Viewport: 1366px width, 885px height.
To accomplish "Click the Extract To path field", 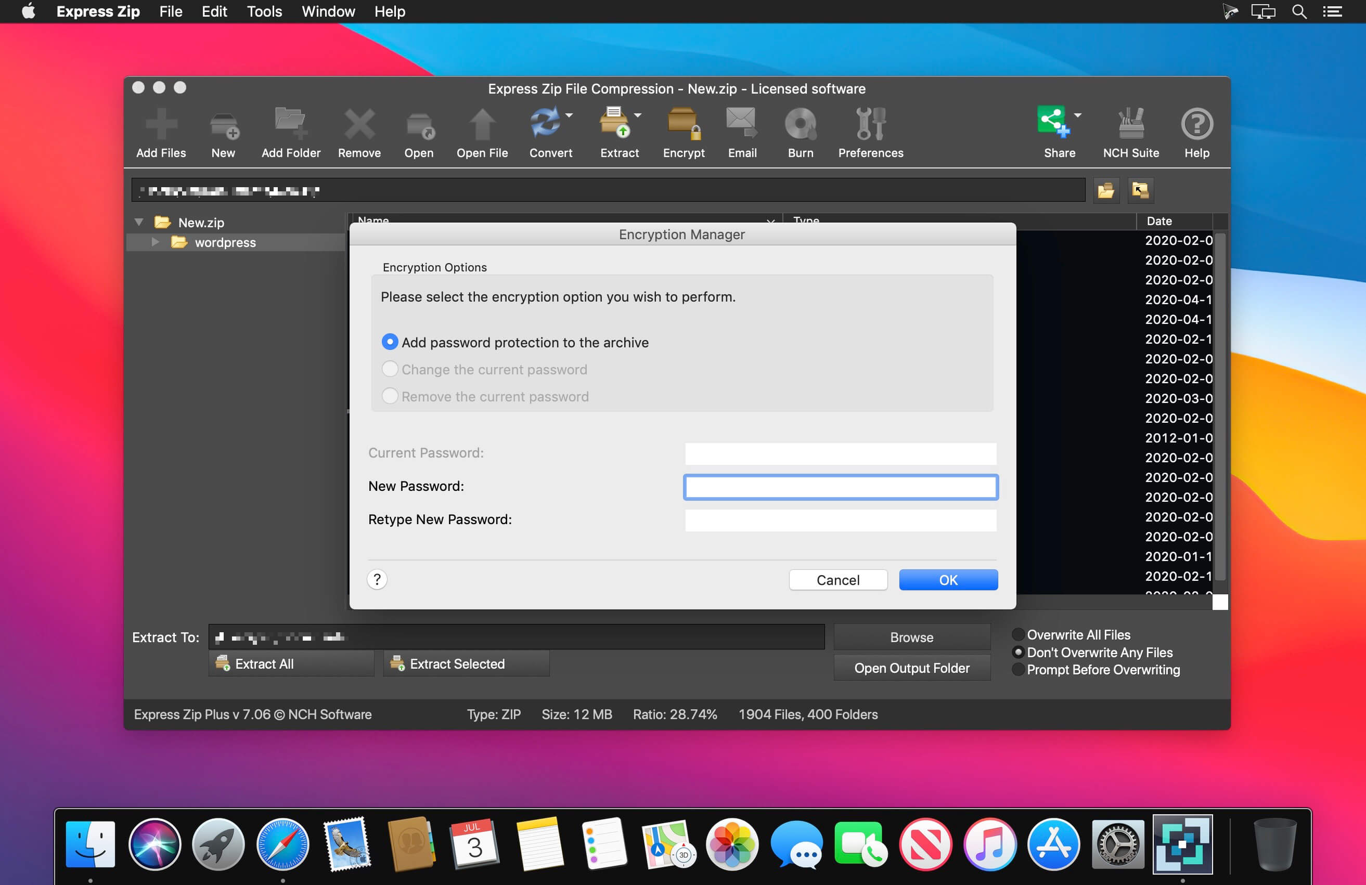I will 516,636.
